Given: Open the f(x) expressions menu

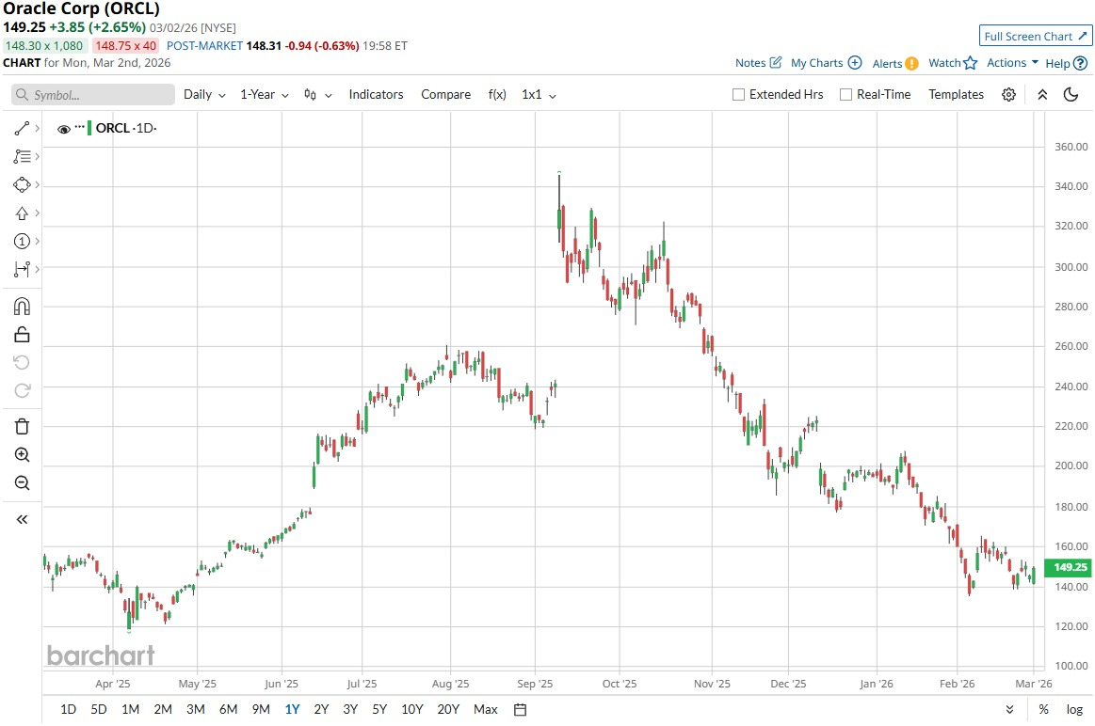Looking at the screenshot, I should click(497, 95).
